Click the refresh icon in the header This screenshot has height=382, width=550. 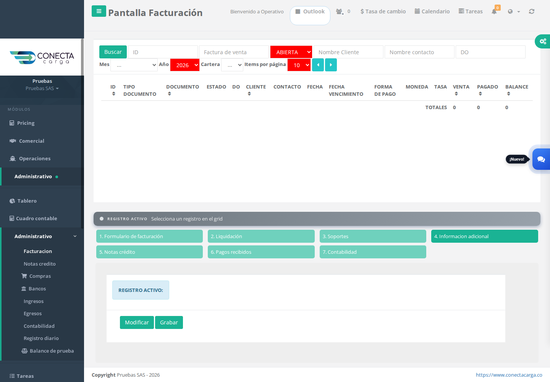pos(532,11)
